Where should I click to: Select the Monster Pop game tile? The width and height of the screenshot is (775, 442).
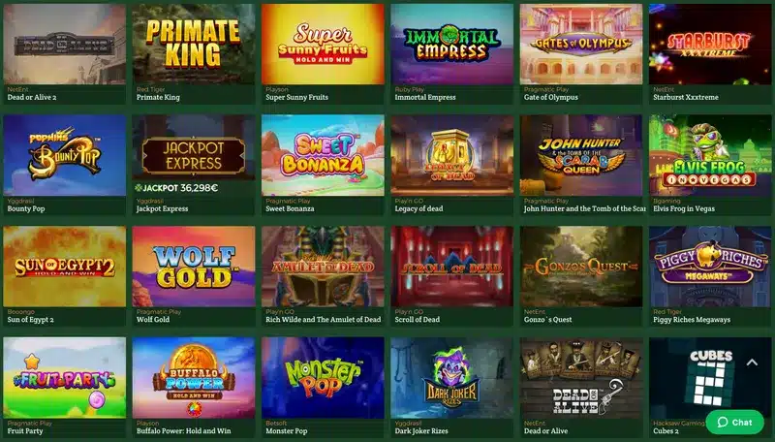coord(323,378)
